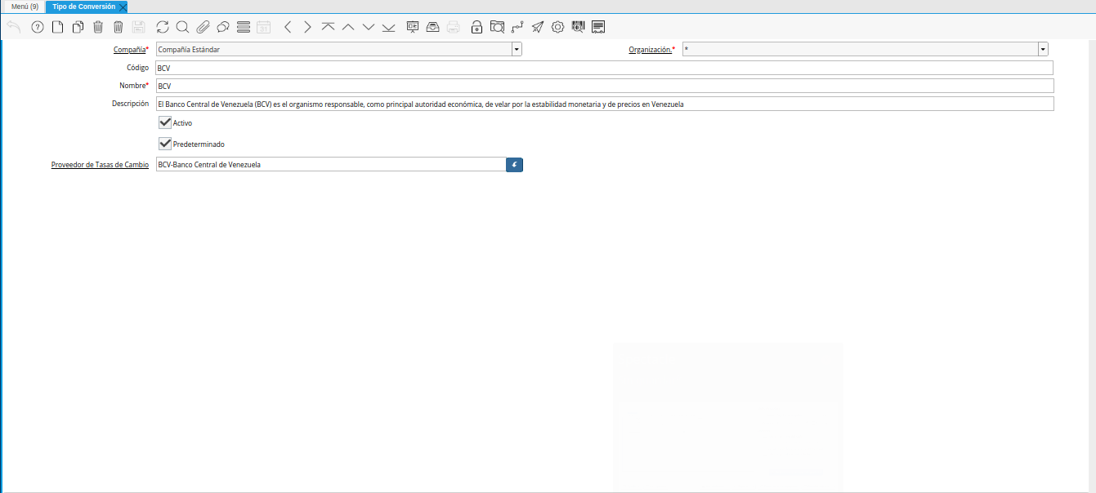Click the rightmost toolbar icon

click(x=598, y=27)
